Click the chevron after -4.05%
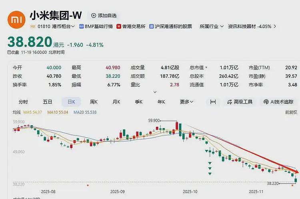Screen dimensions: 300x199 point(275,26)
